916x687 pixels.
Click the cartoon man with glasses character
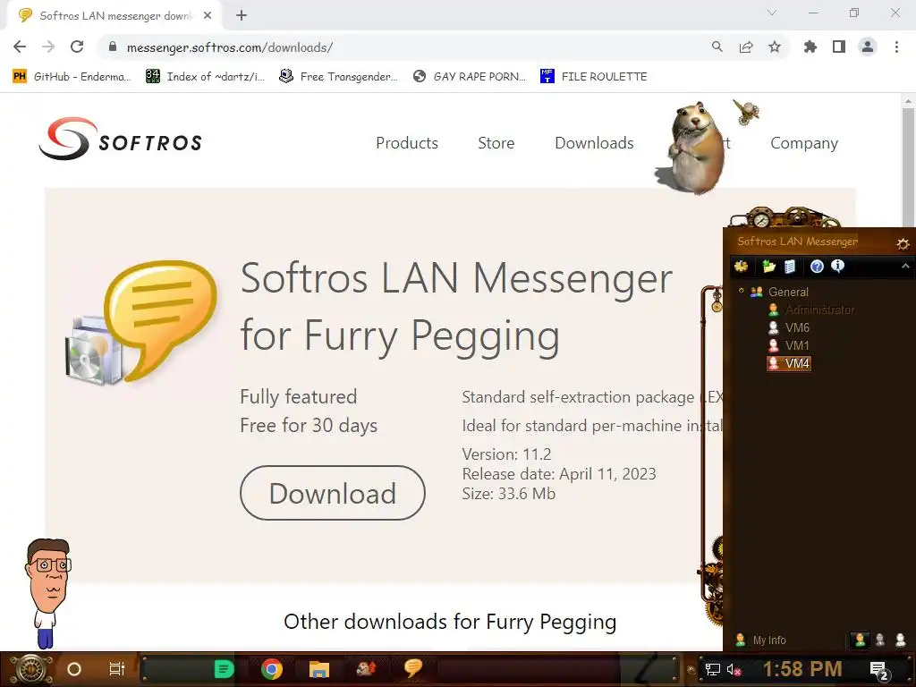coord(48,593)
